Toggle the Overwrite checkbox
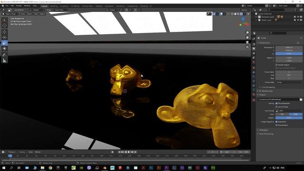This screenshot has width=304, height=171. coord(276,122)
